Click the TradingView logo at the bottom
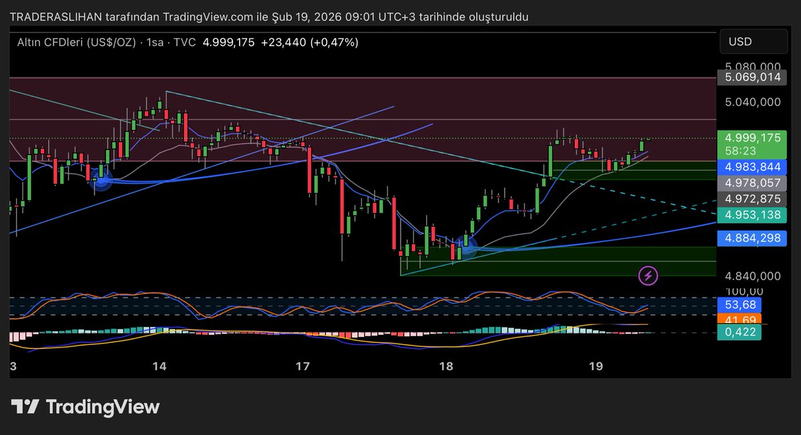This screenshot has height=435, width=801. [85, 407]
